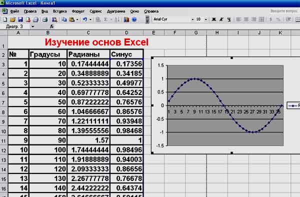This screenshot has height=197, width=300.
Task: Open the Диаграмма menu
Action: click(x=116, y=11)
